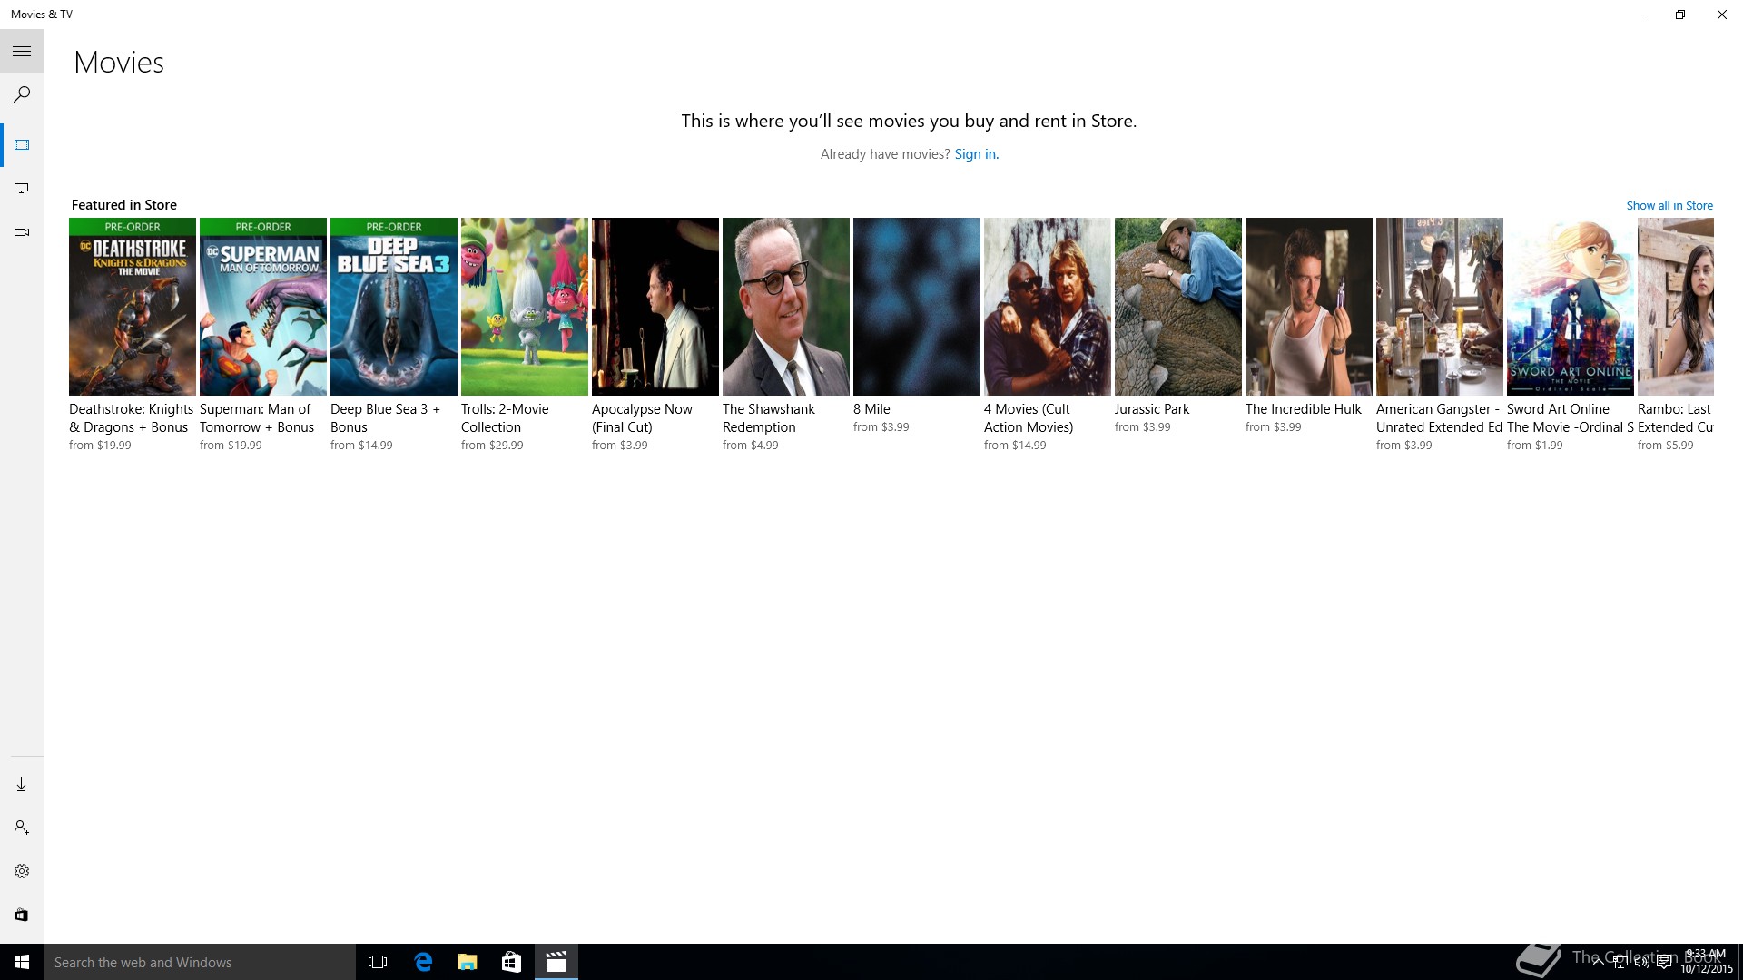
Task: Click the price 'from $5.99'
Action: pyautogui.click(x=1666, y=446)
